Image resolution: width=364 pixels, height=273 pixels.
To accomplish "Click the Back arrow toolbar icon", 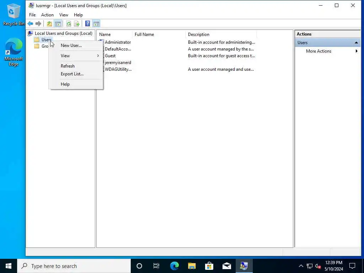I will coord(30,24).
